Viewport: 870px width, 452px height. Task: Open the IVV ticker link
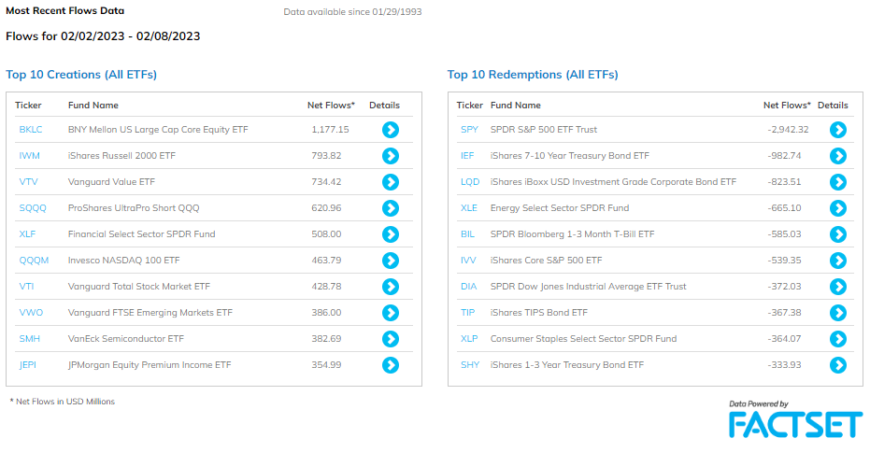click(468, 261)
